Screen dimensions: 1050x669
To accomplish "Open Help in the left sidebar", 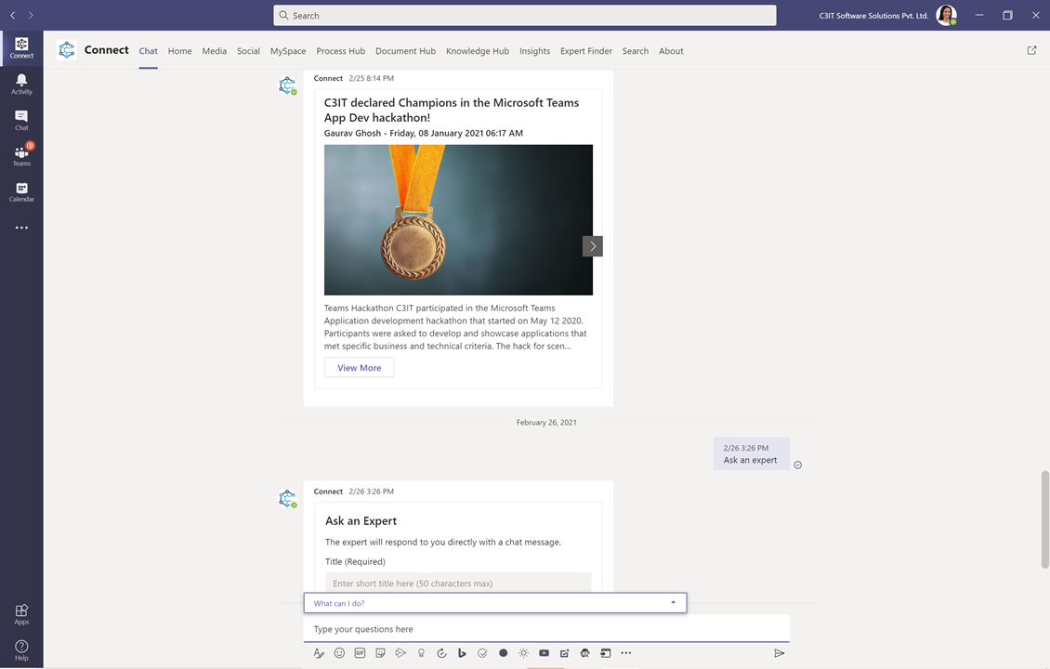I will click(21, 649).
